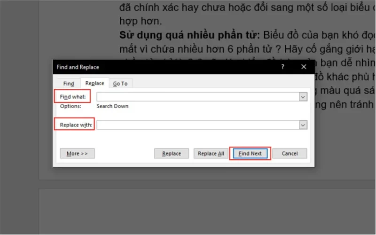Open the Go To tab
Screen dimensions: 376x235
[x=120, y=84]
